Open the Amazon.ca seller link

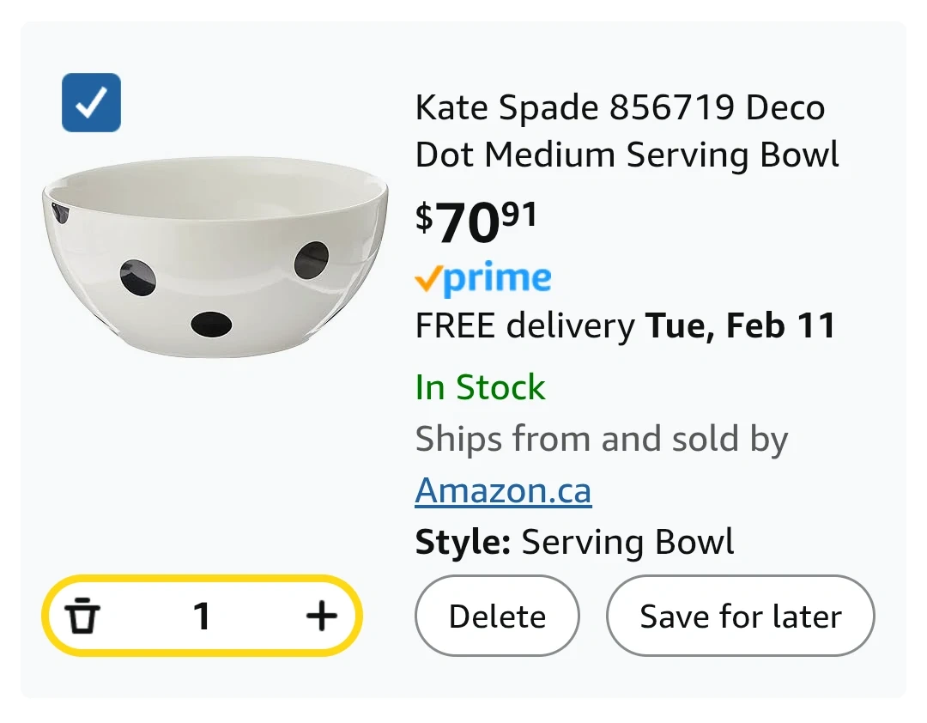(503, 491)
